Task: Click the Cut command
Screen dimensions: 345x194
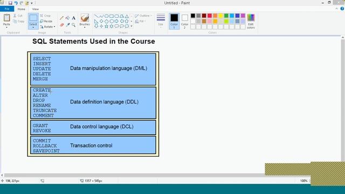Action: click(x=18, y=16)
